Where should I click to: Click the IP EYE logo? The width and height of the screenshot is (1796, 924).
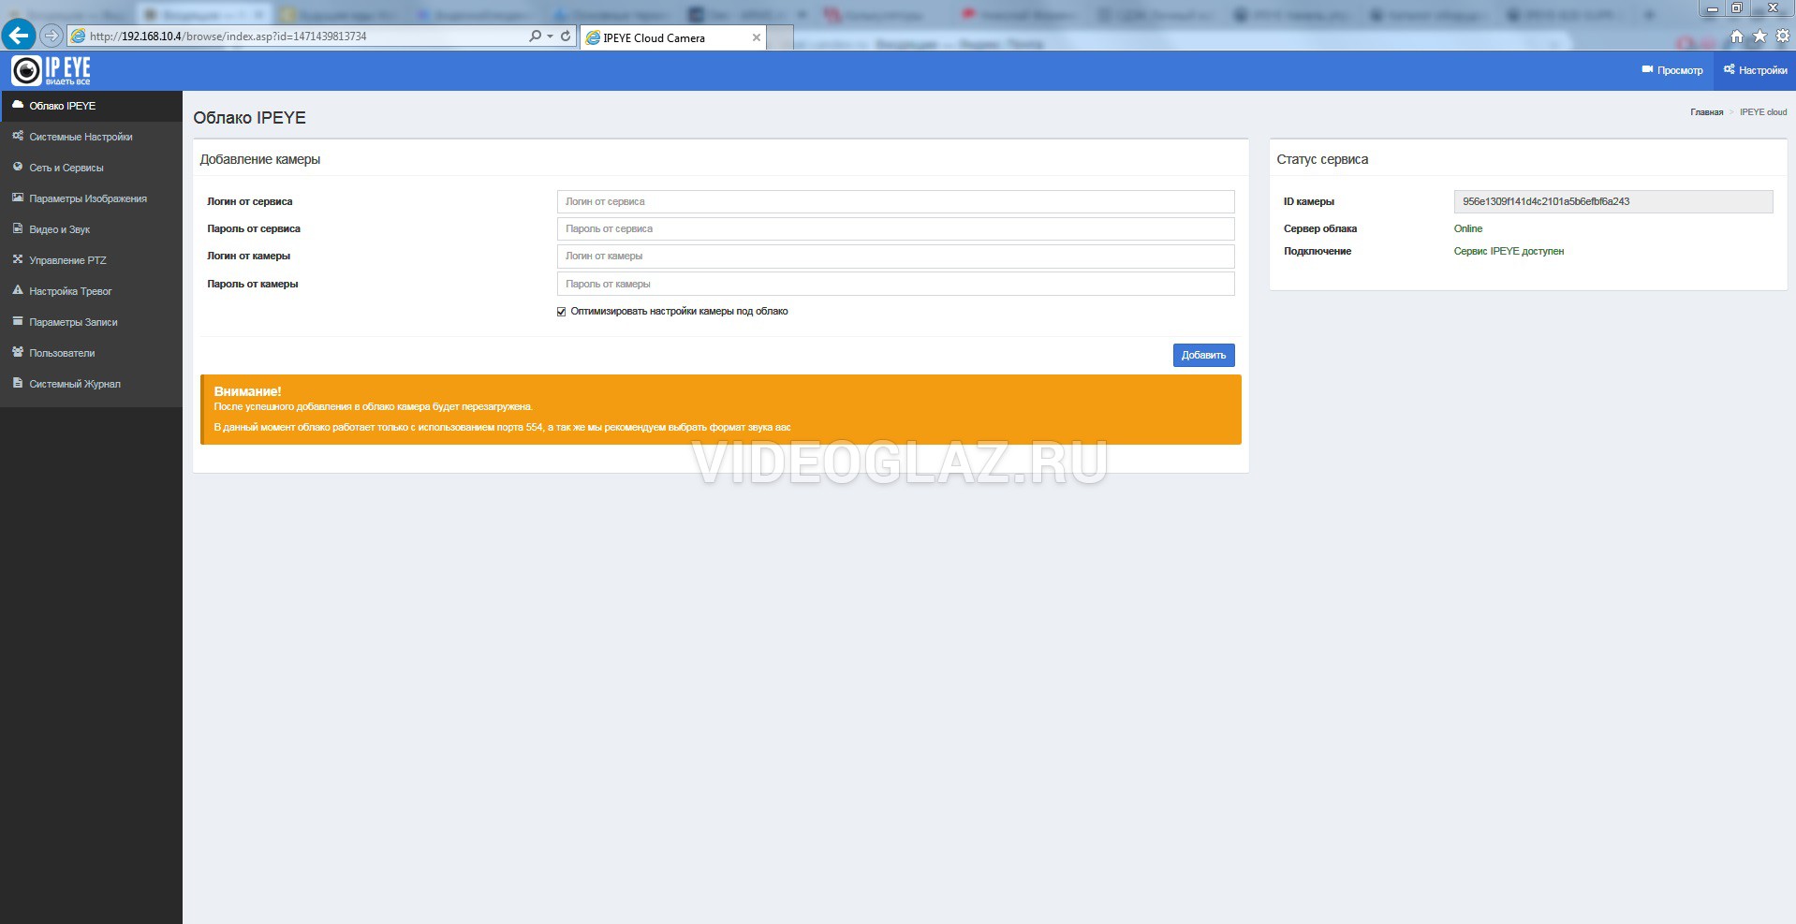[x=52, y=70]
